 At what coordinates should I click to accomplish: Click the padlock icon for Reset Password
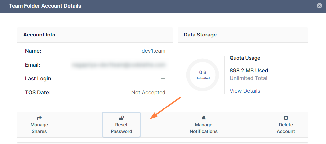[x=121, y=118]
